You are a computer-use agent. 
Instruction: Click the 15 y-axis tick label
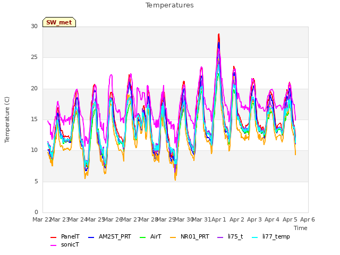click(x=34, y=119)
